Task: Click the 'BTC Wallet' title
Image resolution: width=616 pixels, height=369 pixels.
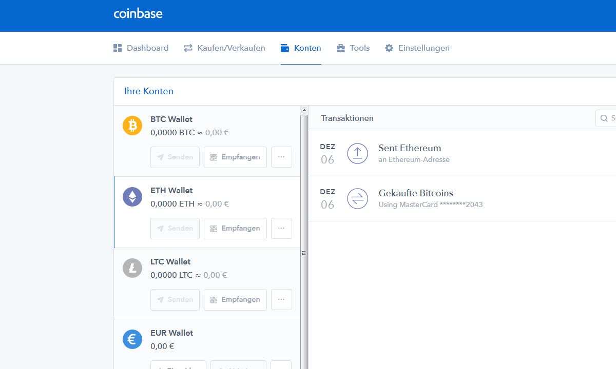Action: pos(171,119)
